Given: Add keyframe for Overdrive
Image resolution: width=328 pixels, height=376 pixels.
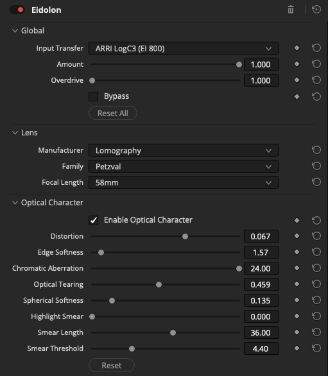Looking at the screenshot, I should 297,80.
